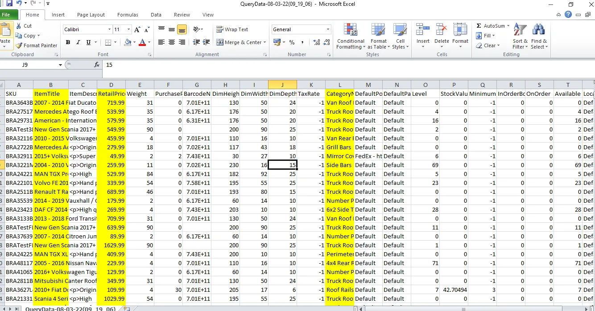Select the QueryData-08-03-22 sheet tab
595x311 pixels.
70,308
